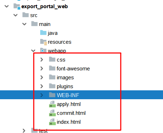Collapse the export_portal_web module node
Image resolution: width=163 pixels, height=133 pixels.
7,6
